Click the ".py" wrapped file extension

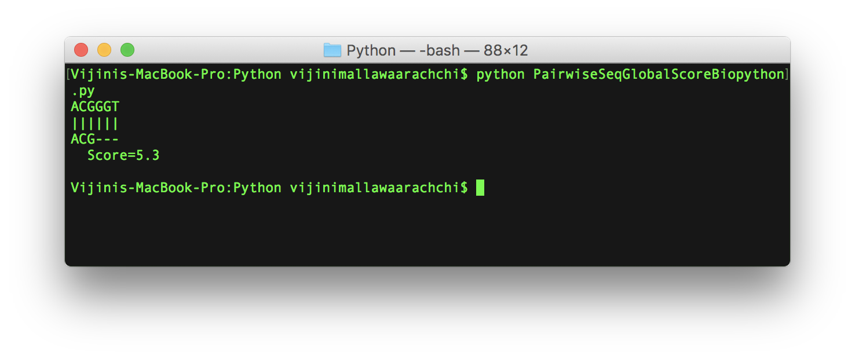[83, 90]
